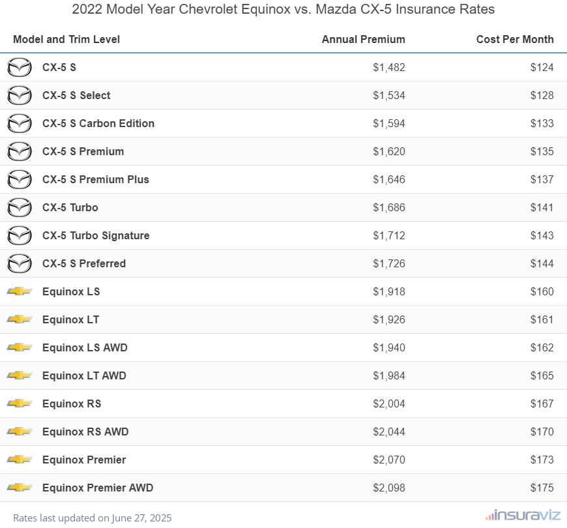Click the $1,646 annual premium
Image resolution: width=567 pixels, height=528 pixels.
tap(389, 179)
